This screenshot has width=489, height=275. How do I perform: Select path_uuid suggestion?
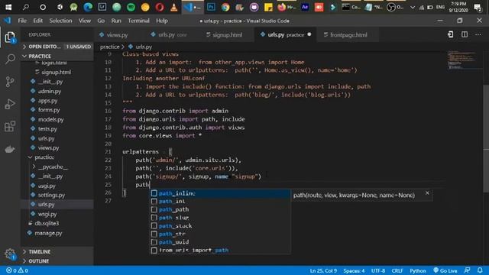pyautogui.click(x=220, y=242)
